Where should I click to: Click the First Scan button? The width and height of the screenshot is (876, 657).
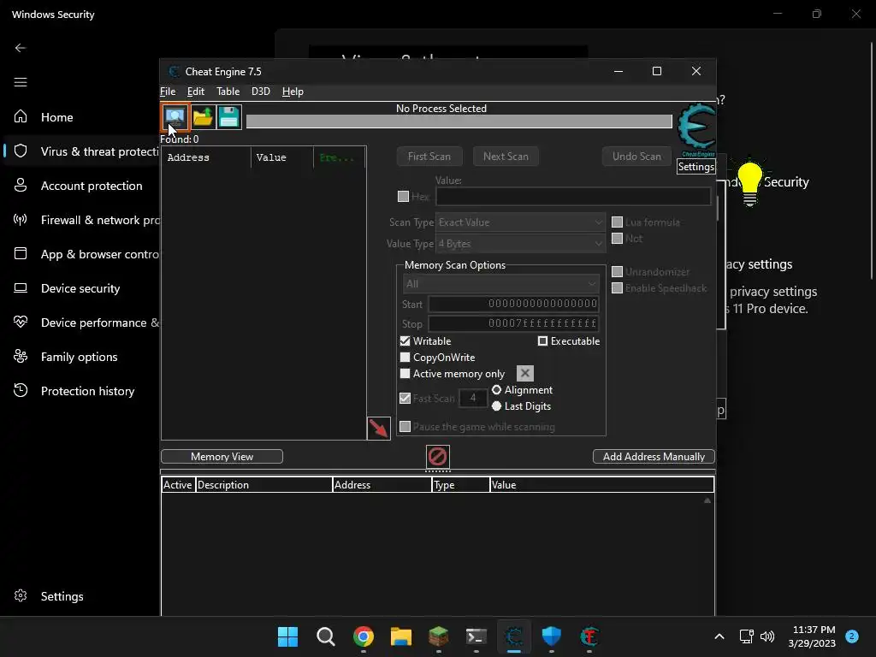click(429, 157)
